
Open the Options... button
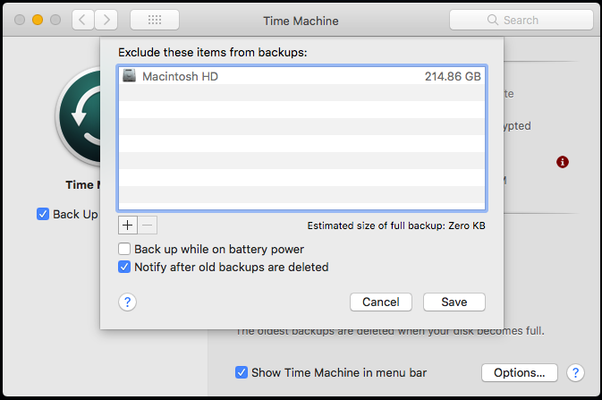[519, 372]
